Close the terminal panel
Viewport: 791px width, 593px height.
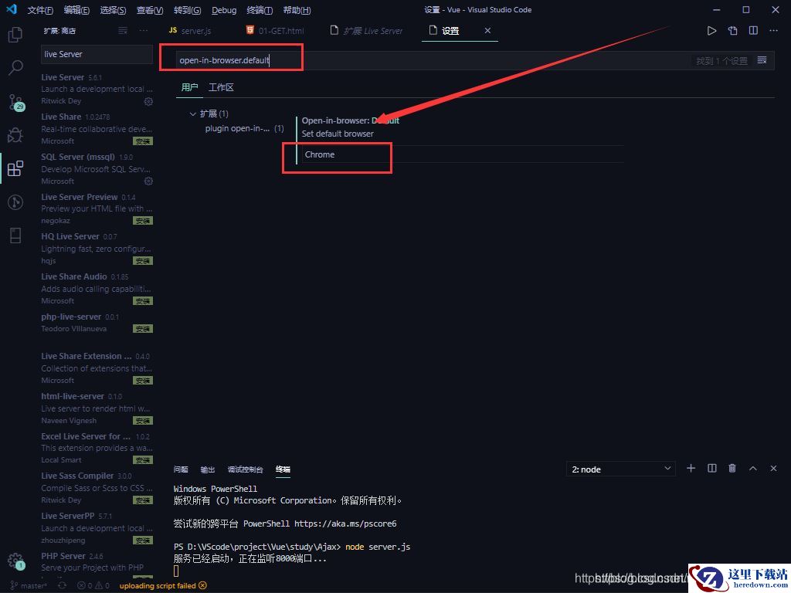point(773,469)
